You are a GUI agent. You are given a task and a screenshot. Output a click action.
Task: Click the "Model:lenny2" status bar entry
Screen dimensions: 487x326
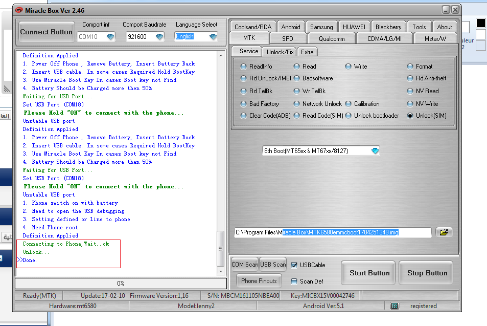click(196, 306)
